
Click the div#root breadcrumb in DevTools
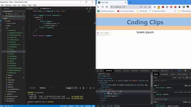tap(110, 106)
